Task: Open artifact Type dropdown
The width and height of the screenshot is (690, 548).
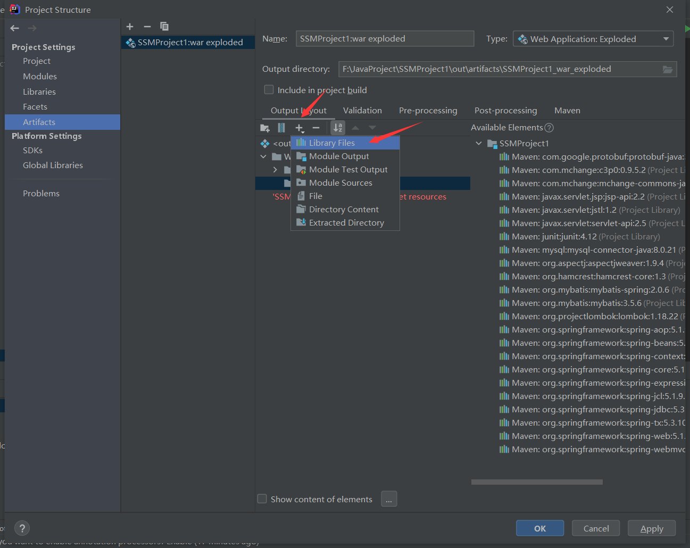Action: (x=593, y=39)
